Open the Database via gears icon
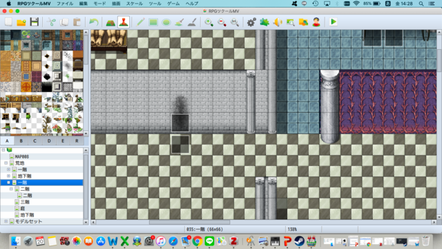This screenshot has width=442, height=249. click(x=251, y=22)
